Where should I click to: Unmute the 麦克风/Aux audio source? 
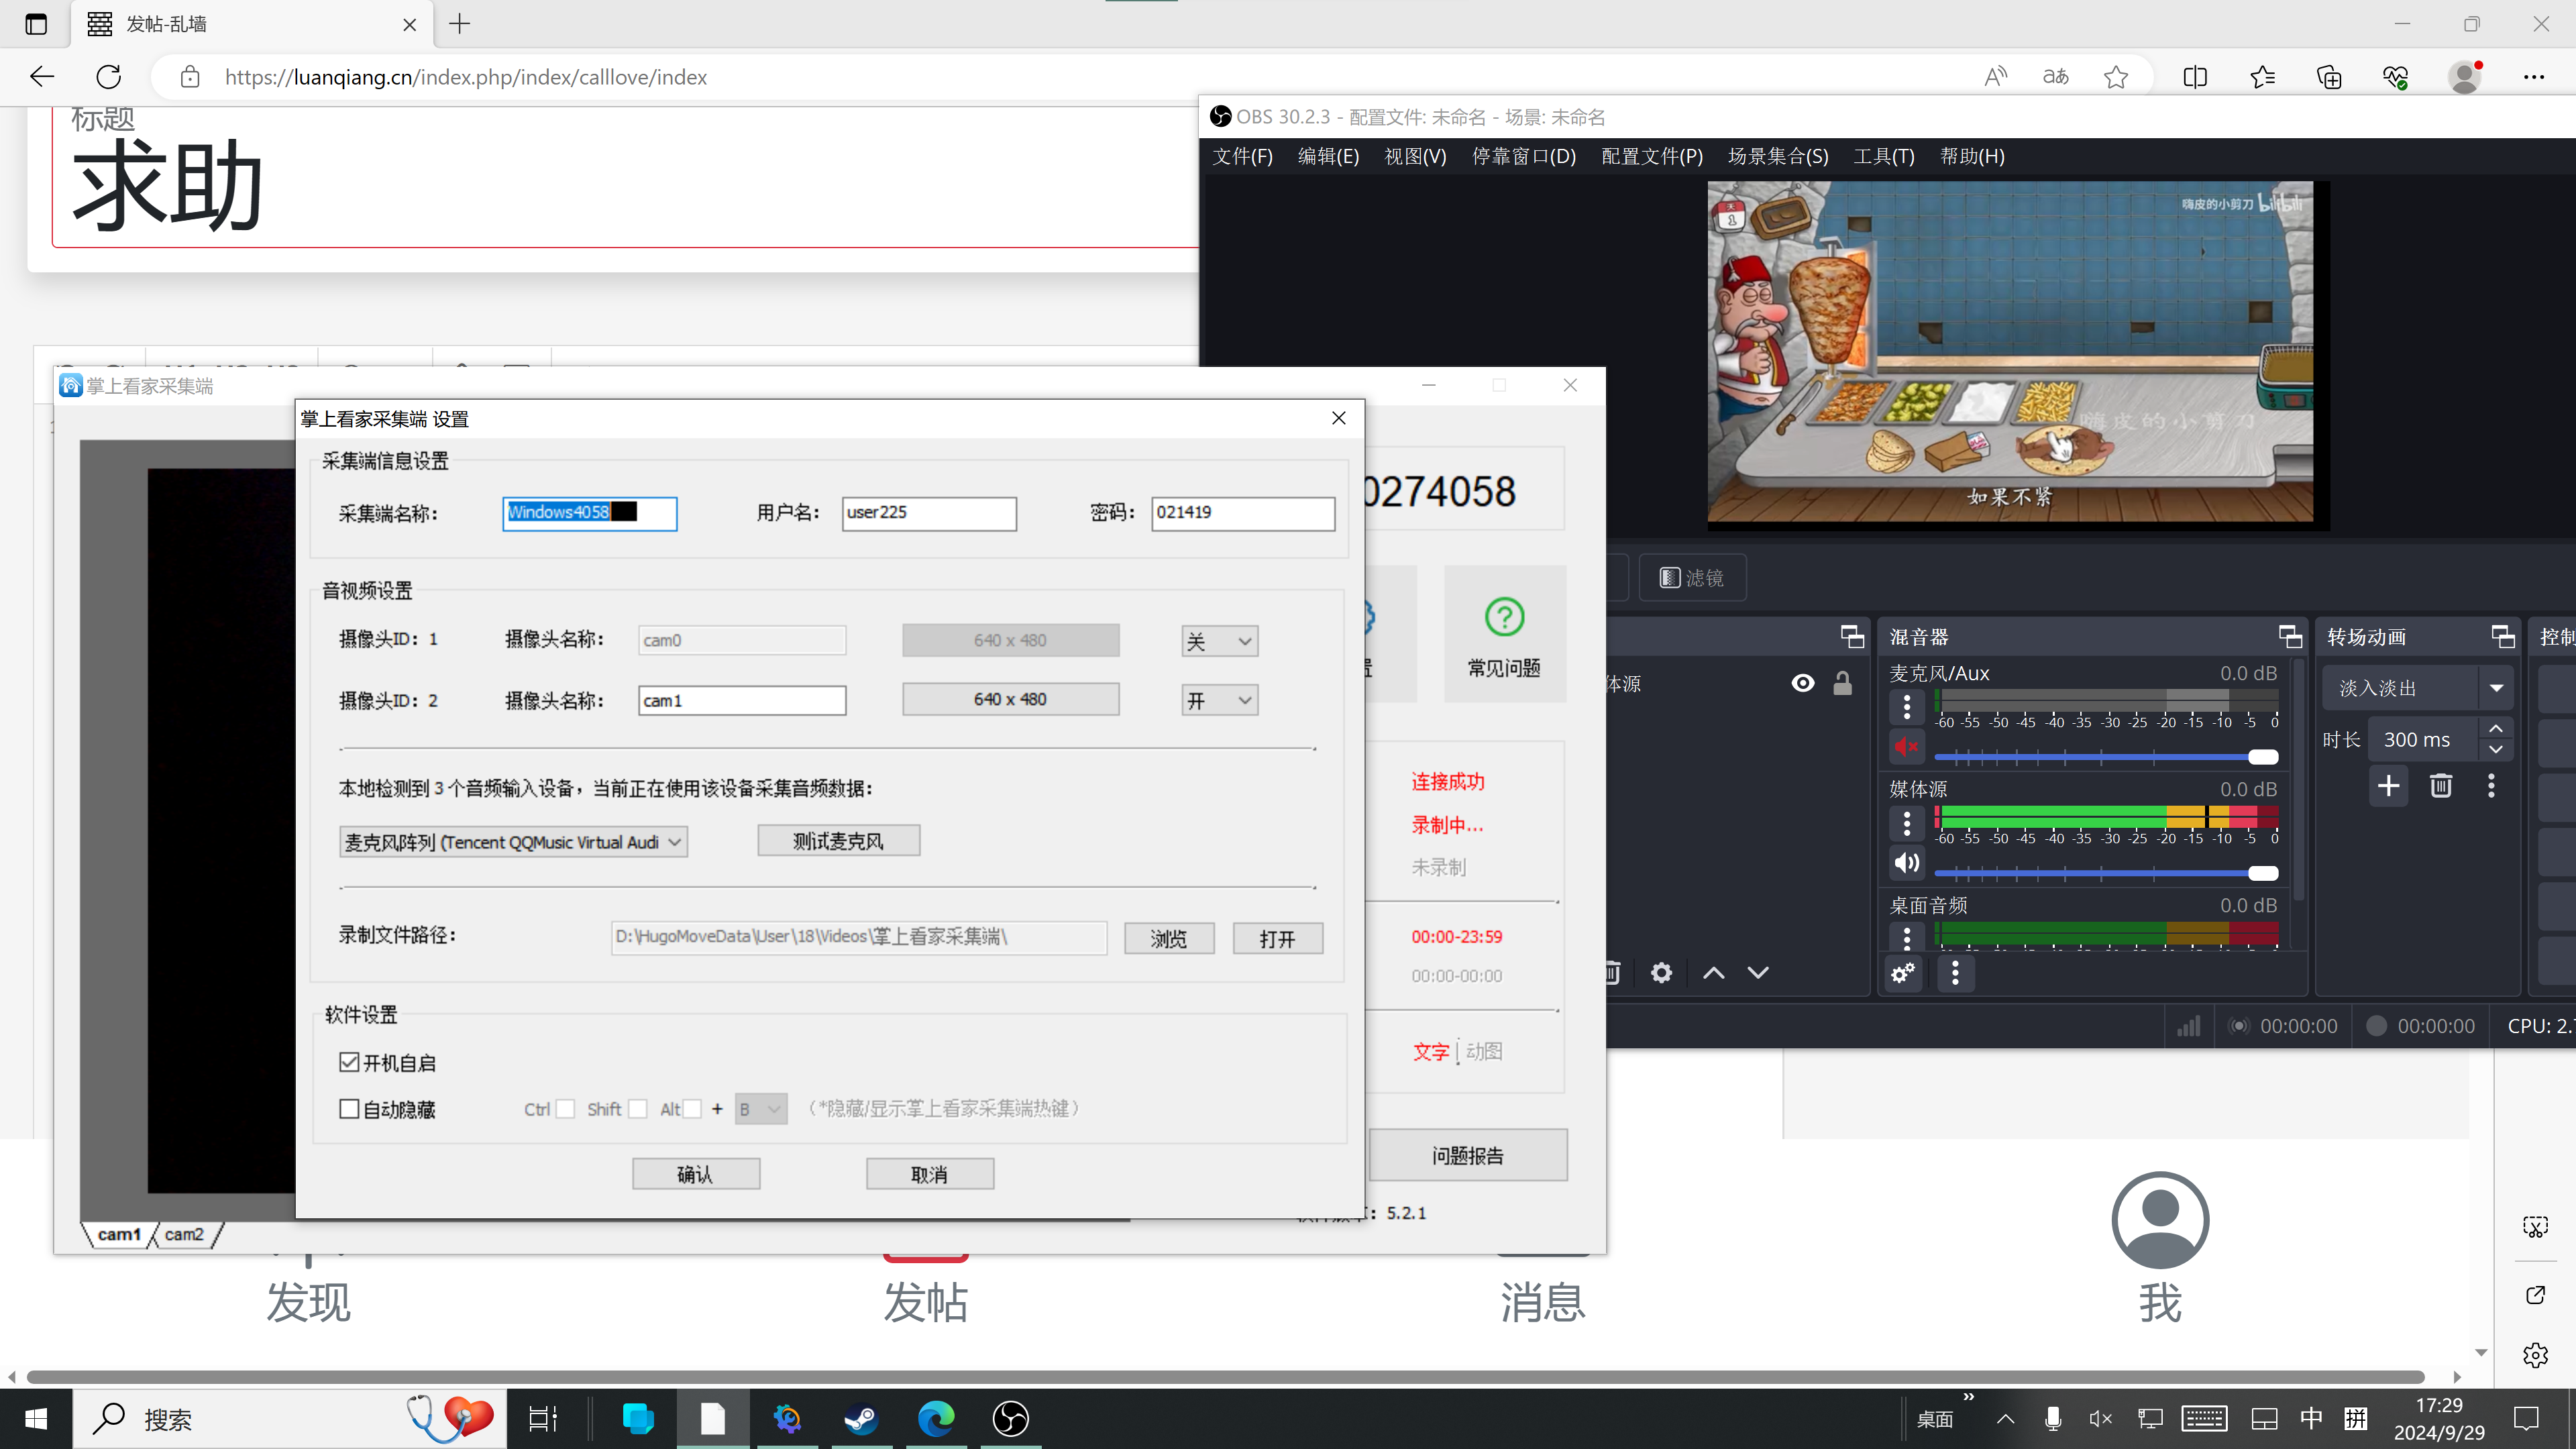click(1906, 746)
